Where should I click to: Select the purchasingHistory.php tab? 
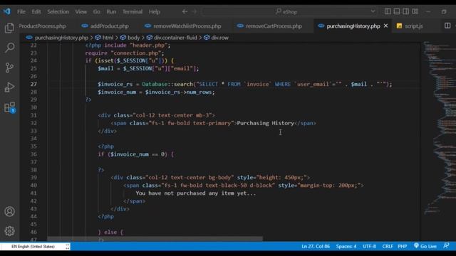coord(353,26)
